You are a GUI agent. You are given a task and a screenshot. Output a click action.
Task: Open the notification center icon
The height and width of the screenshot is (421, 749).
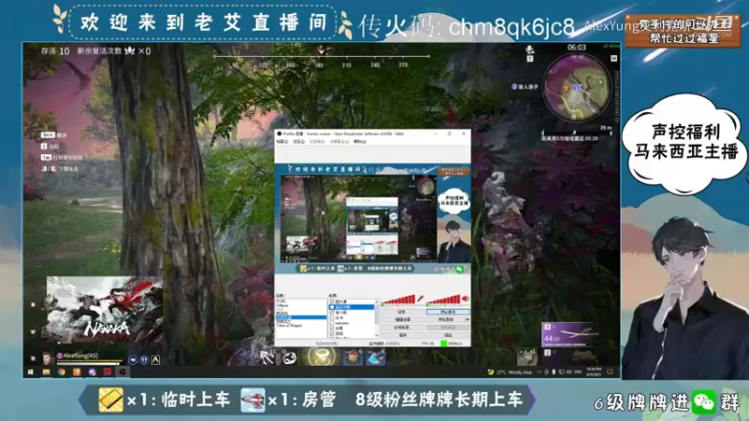point(610,371)
